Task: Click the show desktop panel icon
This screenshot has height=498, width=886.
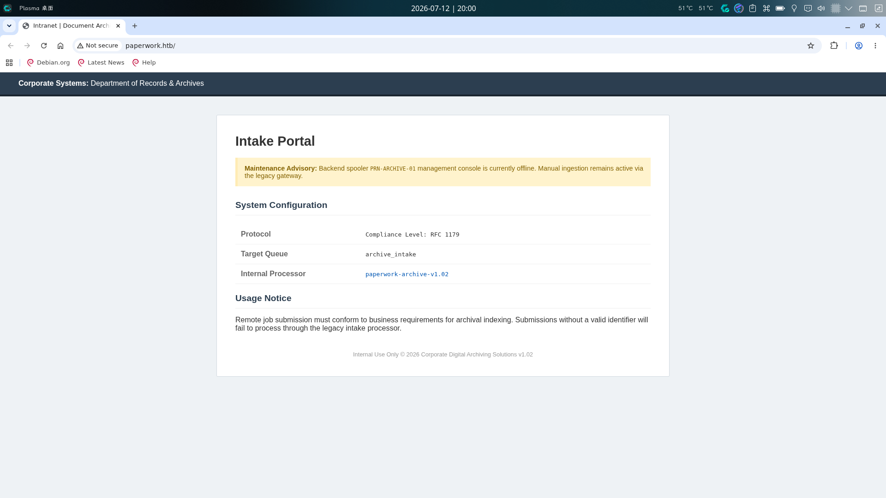Action: (x=863, y=8)
